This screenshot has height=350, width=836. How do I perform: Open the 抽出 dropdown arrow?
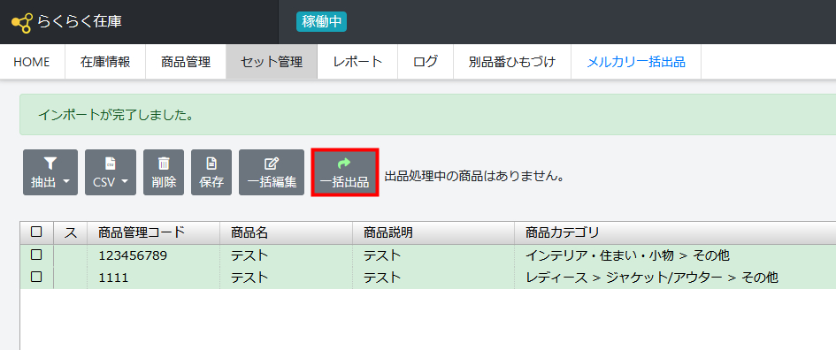[x=66, y=182]
